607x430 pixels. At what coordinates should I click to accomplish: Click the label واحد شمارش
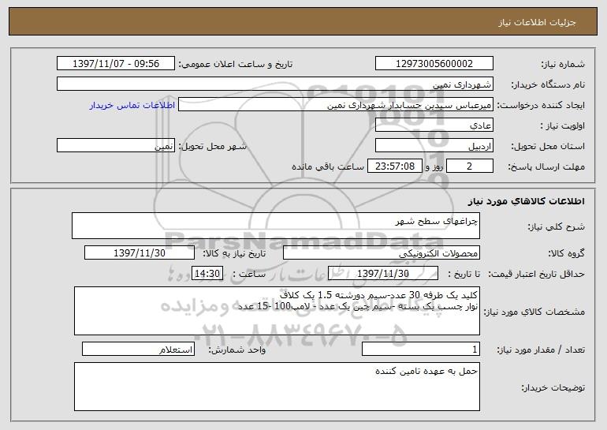(237, 350)
